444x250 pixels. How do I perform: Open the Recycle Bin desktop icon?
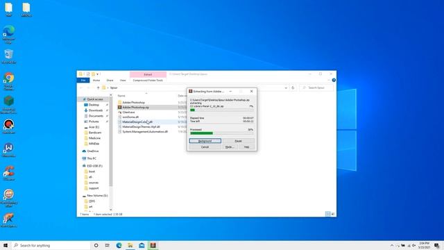click(x=9, y=56)
